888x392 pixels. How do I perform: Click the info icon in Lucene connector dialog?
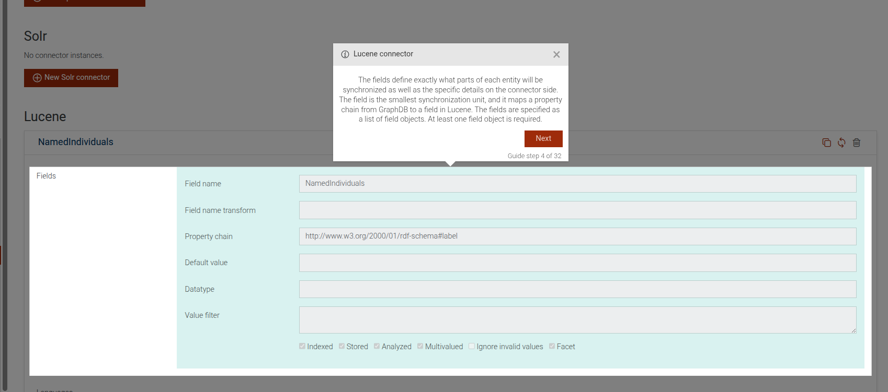(345, 54)
